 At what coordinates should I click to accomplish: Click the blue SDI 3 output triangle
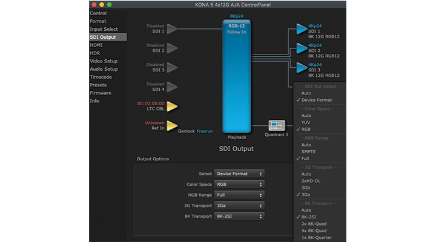click(x=301, y=67)
